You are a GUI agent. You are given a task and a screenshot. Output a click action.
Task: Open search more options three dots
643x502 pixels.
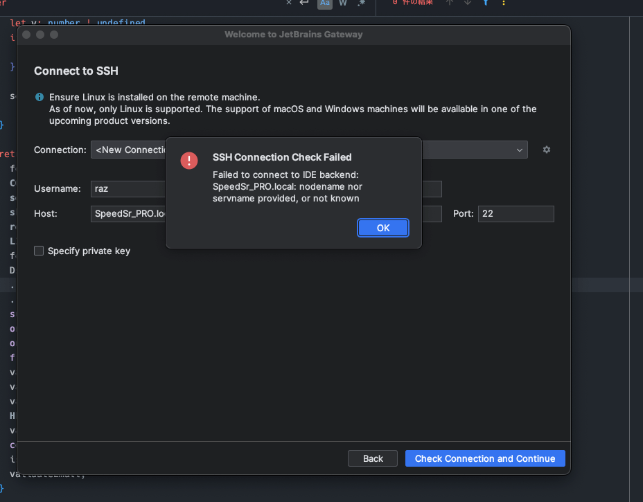click(504, 3)
